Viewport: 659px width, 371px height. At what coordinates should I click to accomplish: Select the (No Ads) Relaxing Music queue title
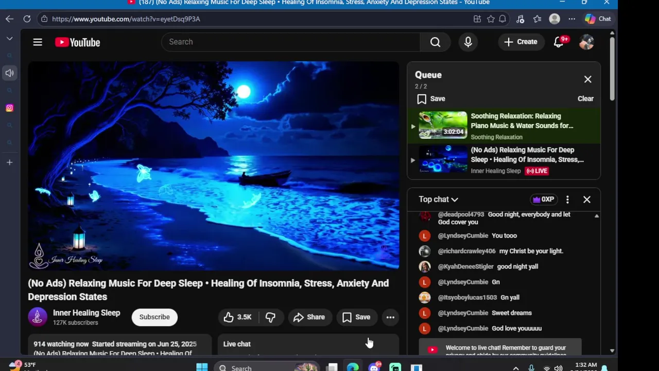click(x=527, y=155)
